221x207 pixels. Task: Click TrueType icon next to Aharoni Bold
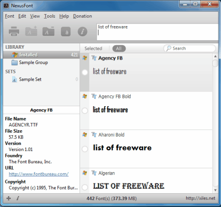click(94, 135)
